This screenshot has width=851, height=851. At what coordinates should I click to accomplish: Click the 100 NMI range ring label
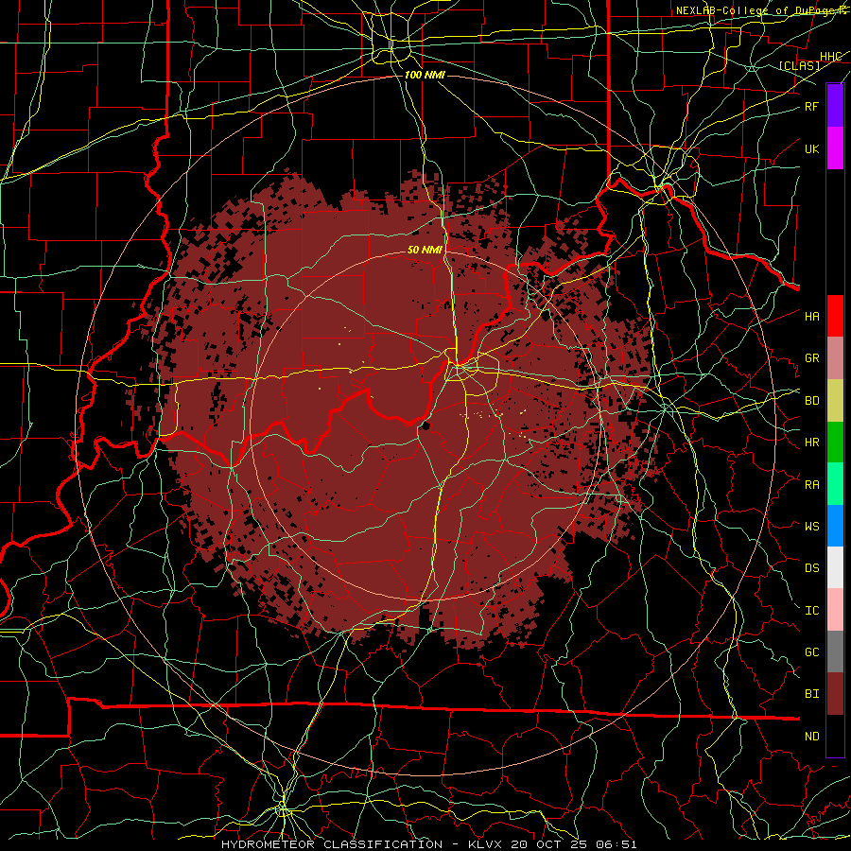pyautogui.click(x=425, y=75)
